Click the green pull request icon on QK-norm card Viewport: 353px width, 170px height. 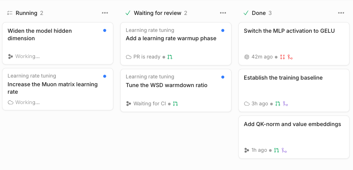point(277,150)
